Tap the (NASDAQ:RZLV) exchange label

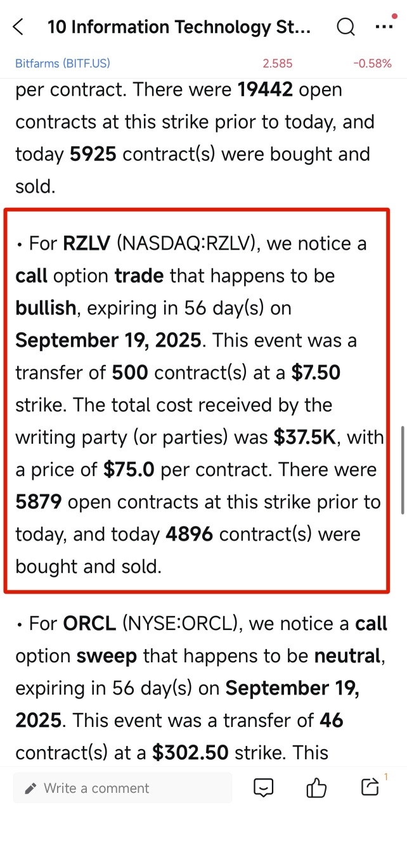tap(186, 243)
